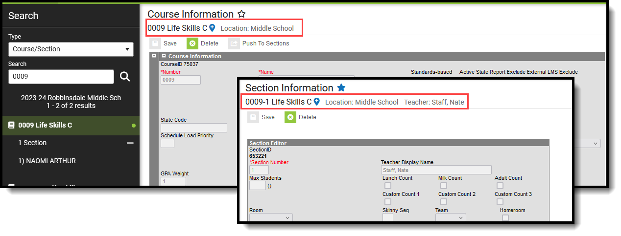
Task: Check the Milk Count checkbox
Action: click(444, 186)
